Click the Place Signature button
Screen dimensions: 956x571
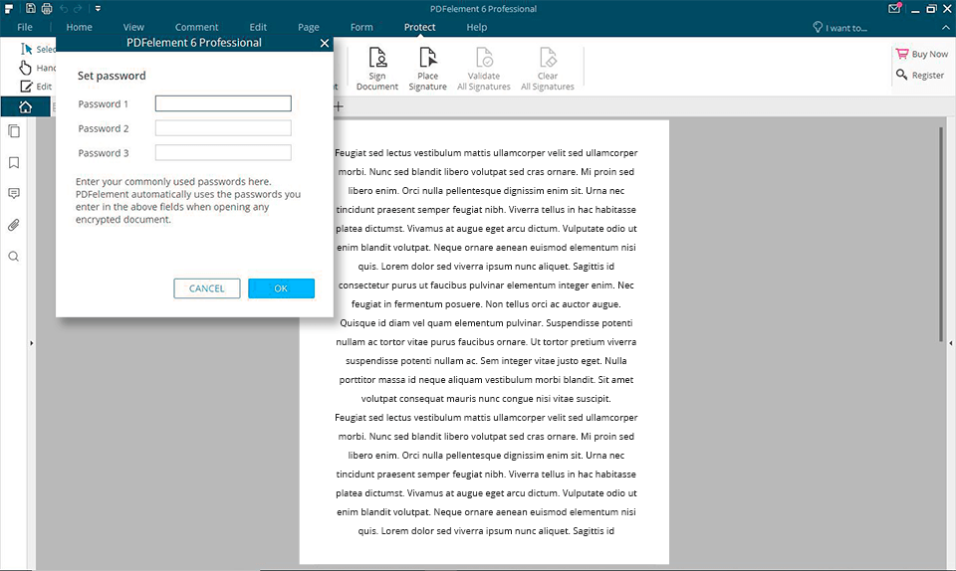tap(427, 69)
